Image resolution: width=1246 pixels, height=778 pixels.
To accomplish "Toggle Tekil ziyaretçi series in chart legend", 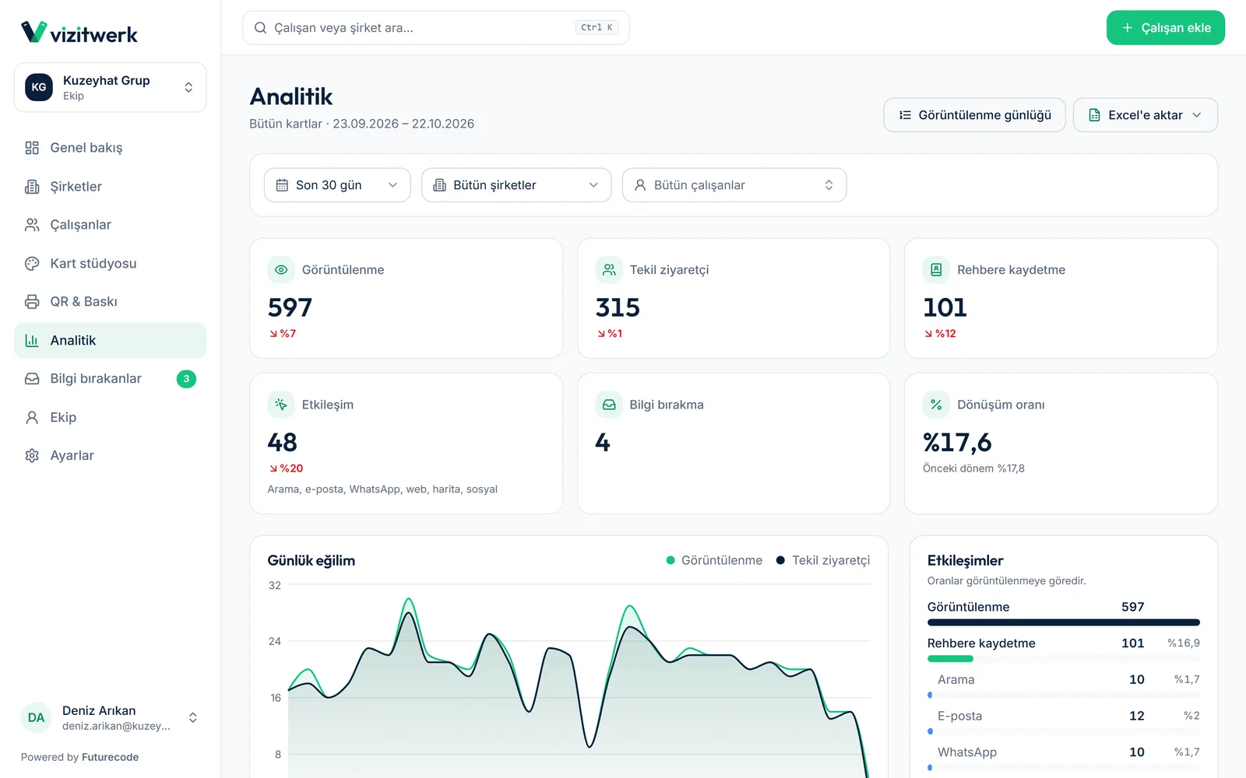I will tap(823, 560).
